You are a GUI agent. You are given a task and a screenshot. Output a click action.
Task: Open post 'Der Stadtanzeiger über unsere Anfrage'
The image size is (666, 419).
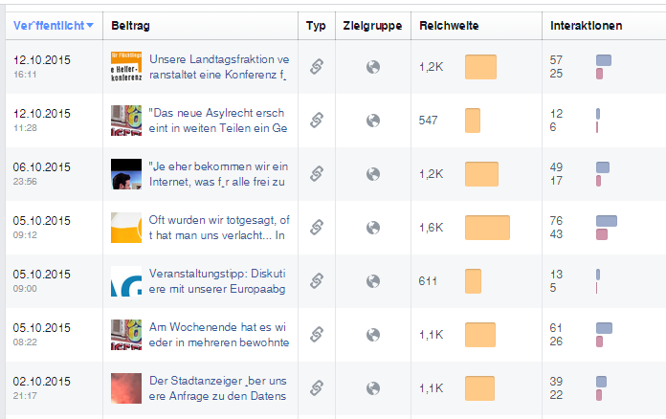coord(218,388)
